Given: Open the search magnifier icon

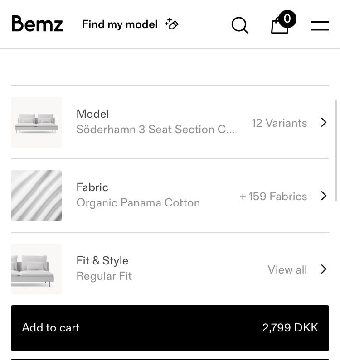Looking at the screenshot, I should coord(240,25).
